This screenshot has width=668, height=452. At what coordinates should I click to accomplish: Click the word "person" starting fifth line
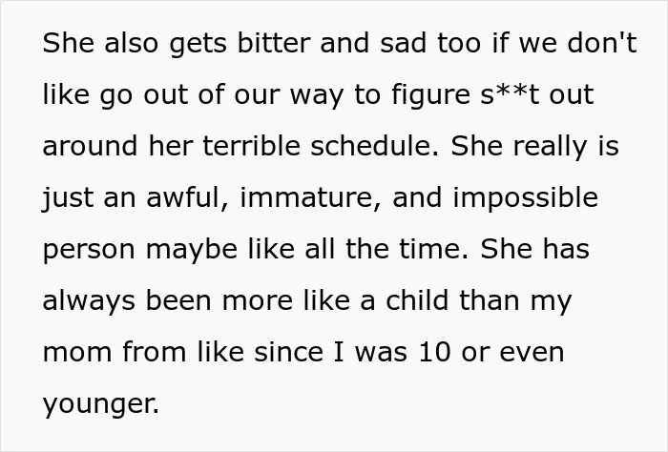coord(89,251)
